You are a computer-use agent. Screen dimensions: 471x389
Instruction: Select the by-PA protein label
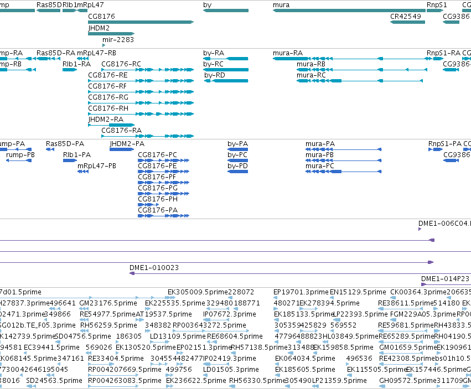237,143
